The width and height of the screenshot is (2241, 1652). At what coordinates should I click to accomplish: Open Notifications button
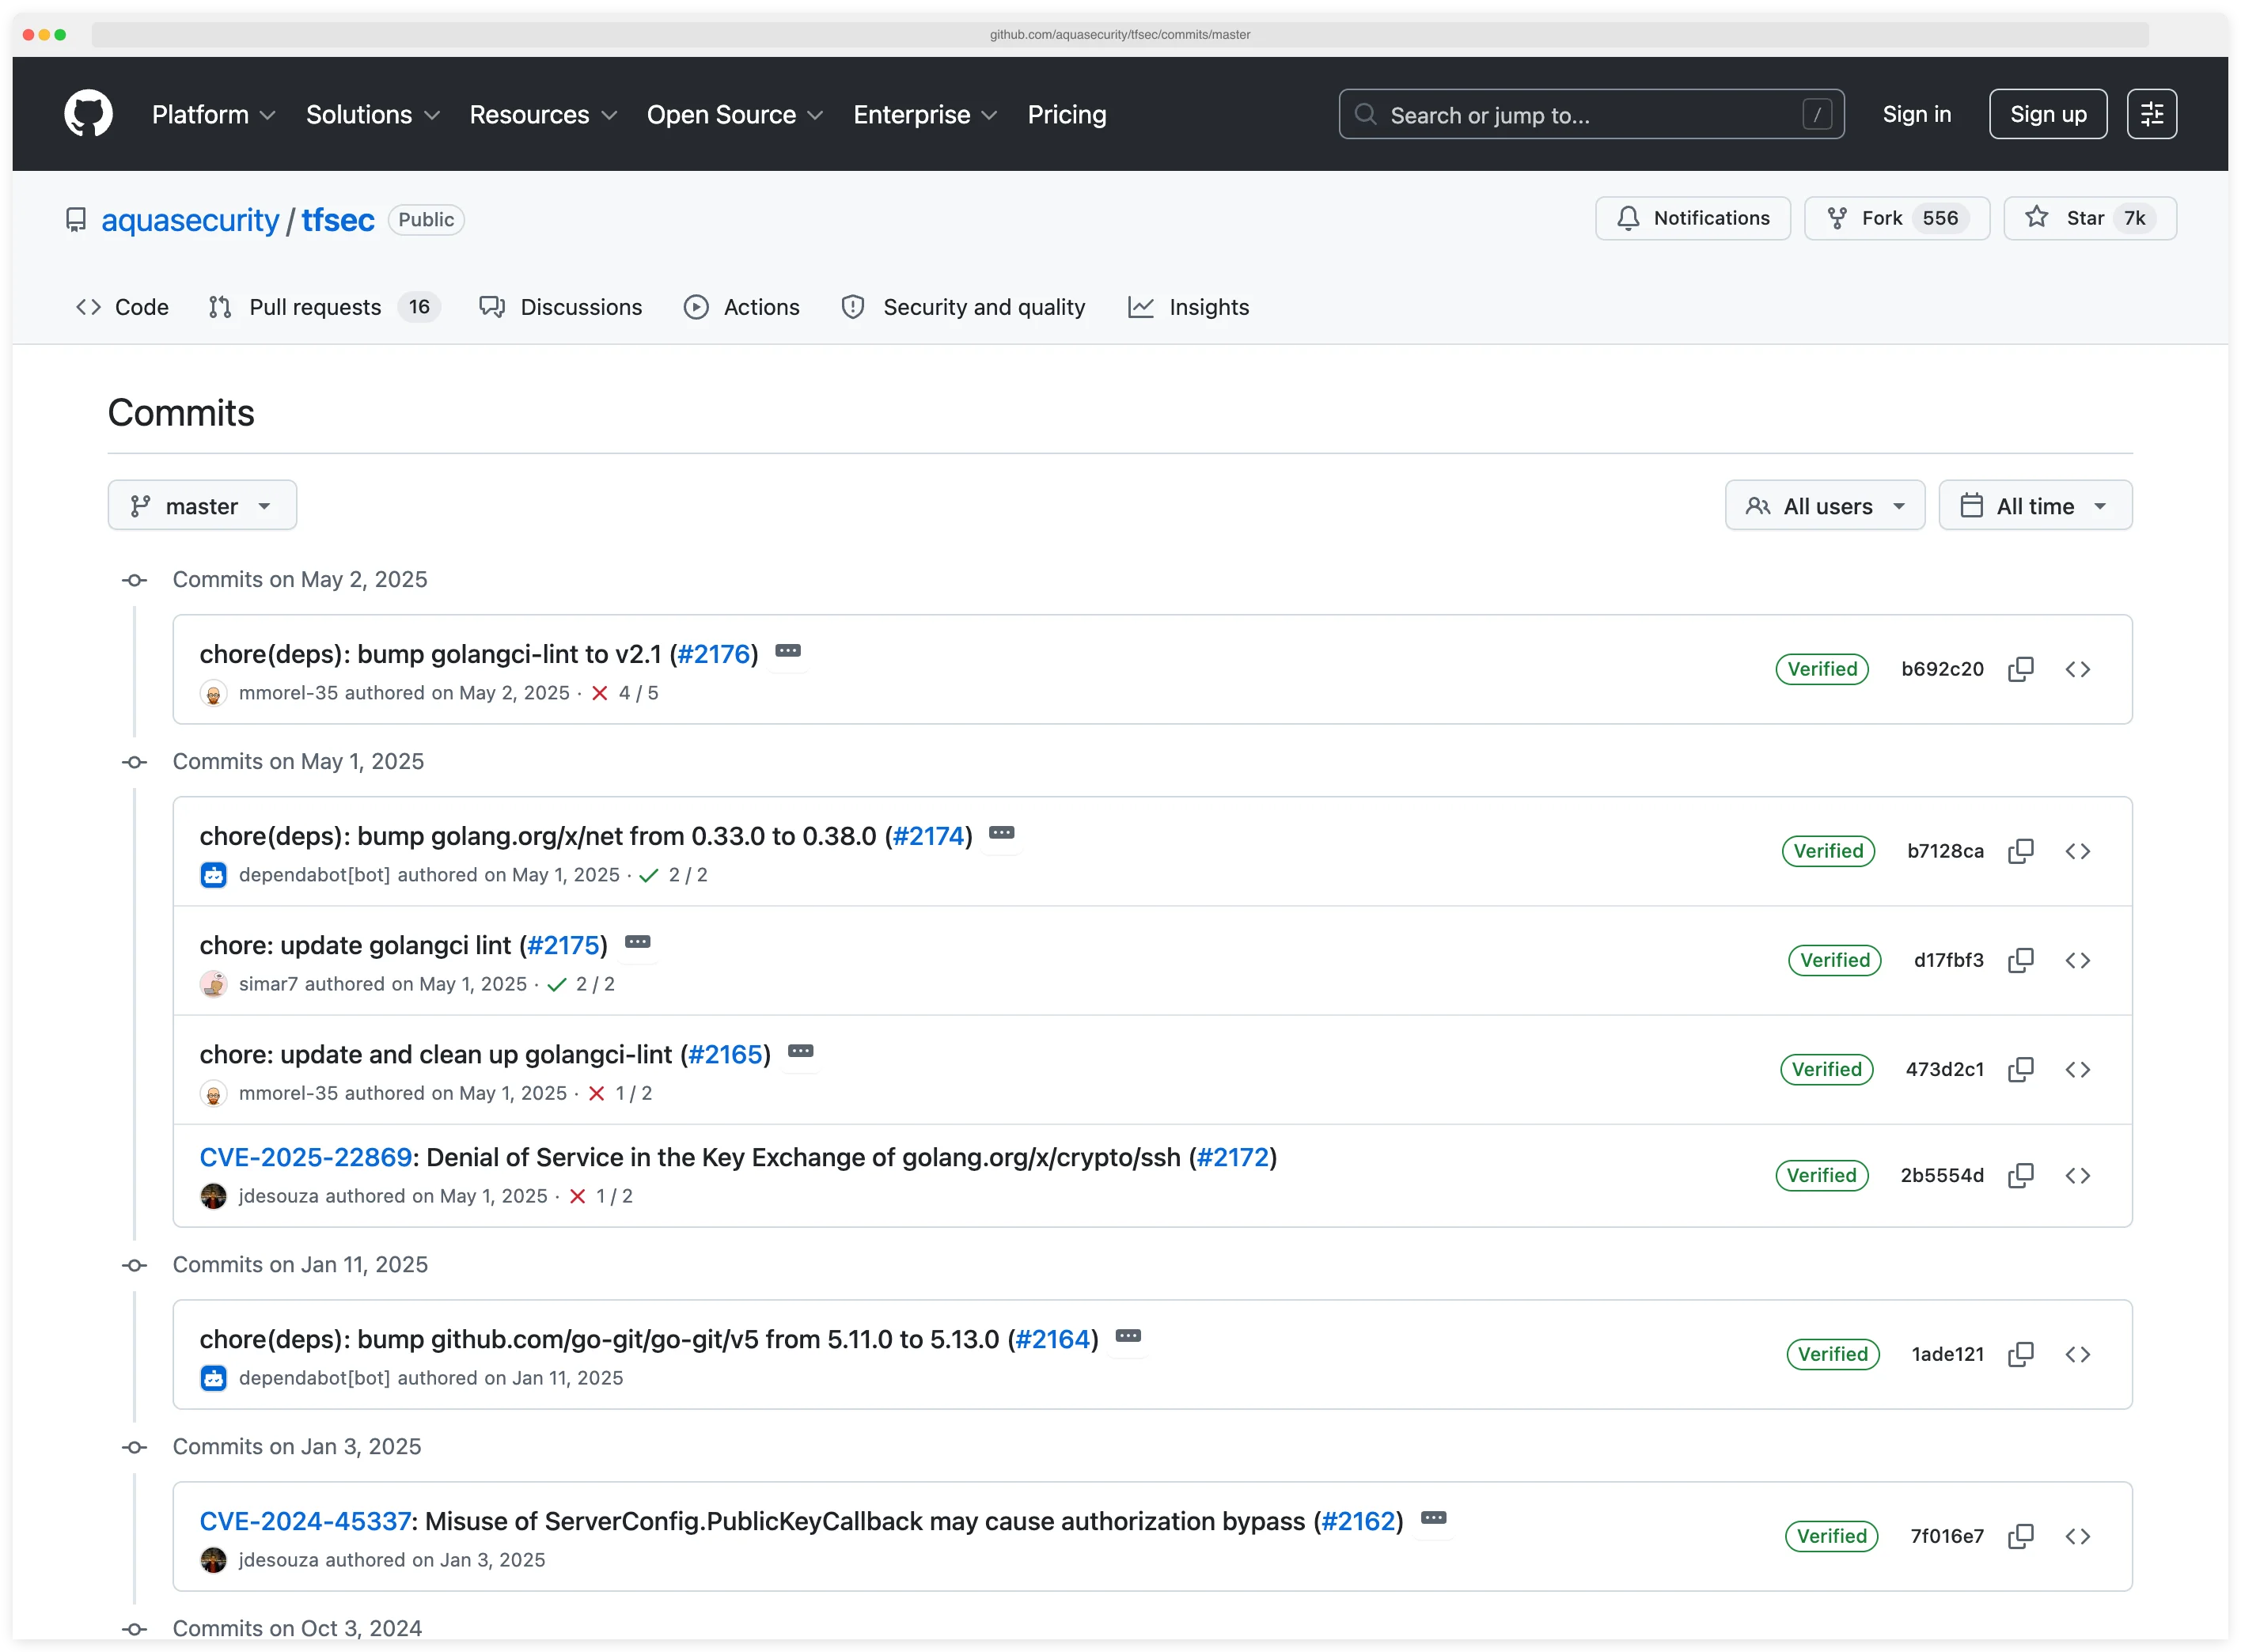point(1691,218)
